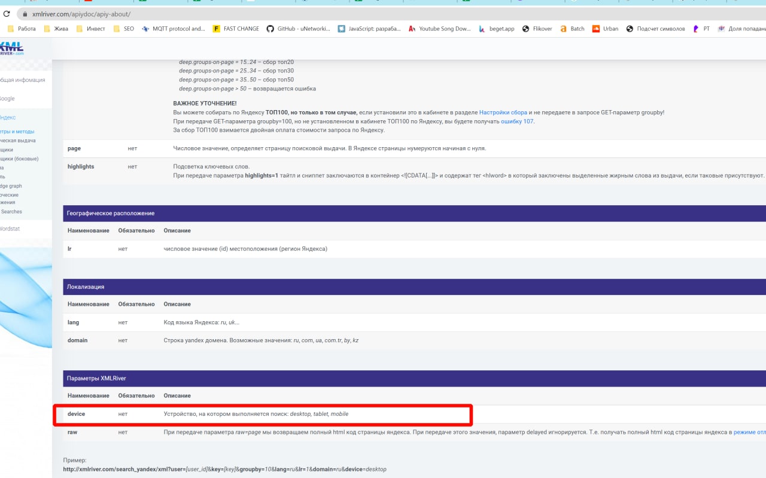This screenshot has width=766, height=478.
Task: Open the Работа bookmarks folder
Action: pos(22,29)
